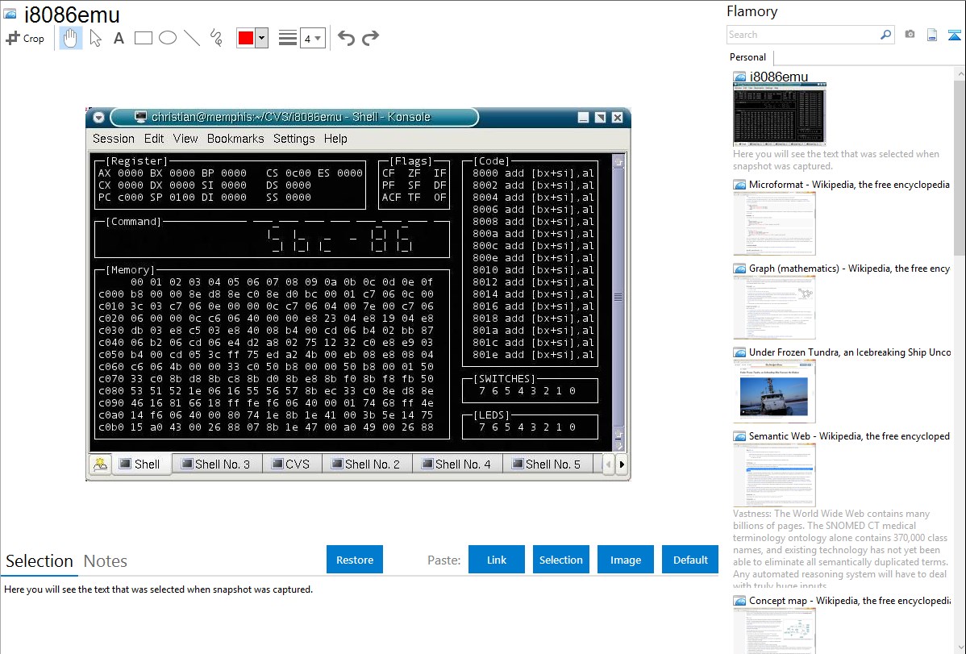Click the camera capture icon

[910, 35]
